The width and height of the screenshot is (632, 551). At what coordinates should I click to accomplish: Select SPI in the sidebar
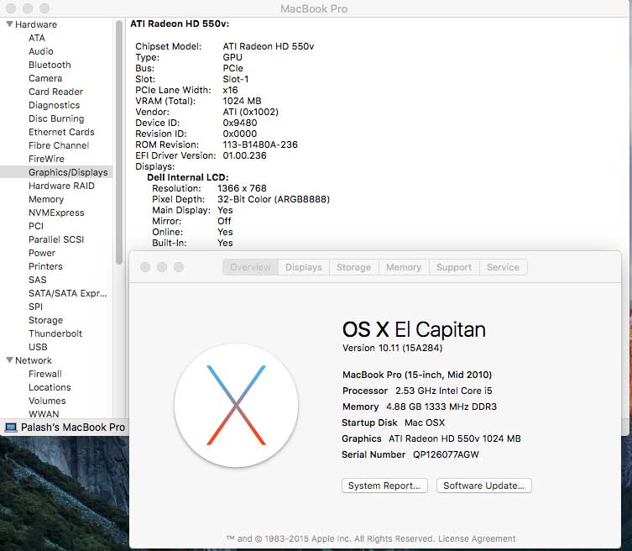[35, 307]
